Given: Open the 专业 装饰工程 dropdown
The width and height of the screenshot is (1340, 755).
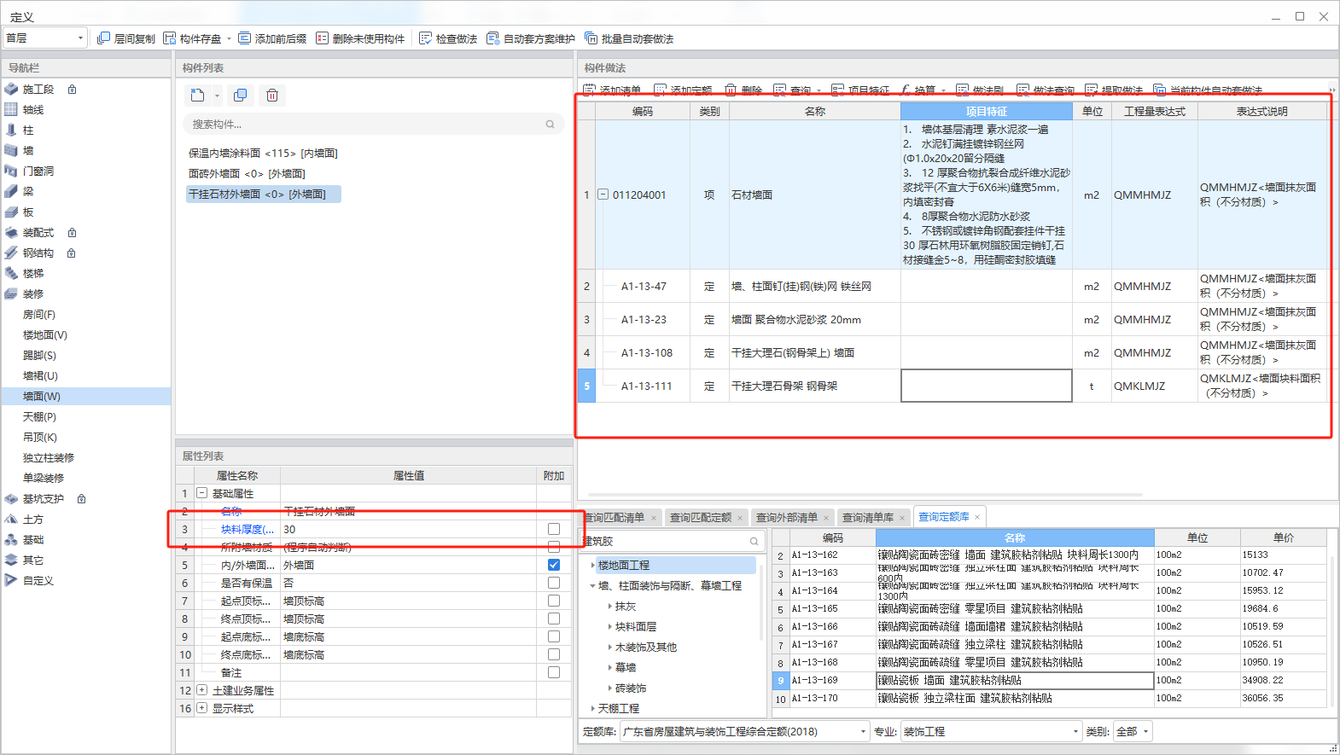Looking at the screenshot, I should coord(991,732).
